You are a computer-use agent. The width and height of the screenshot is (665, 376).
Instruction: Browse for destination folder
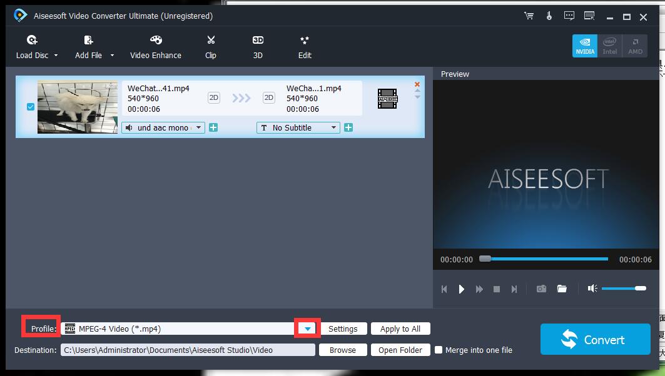coord(343,350)
